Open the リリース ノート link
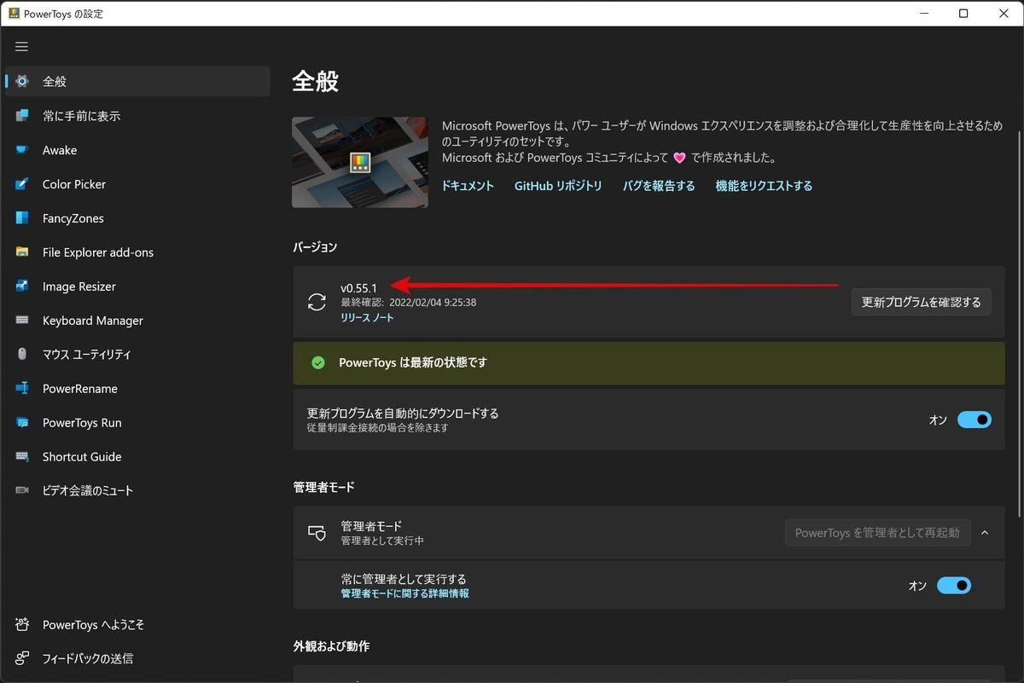The image size is (1024, 683). pos(367,317)
